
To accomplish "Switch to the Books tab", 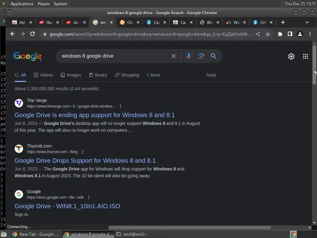I will [x=98, y=75].
